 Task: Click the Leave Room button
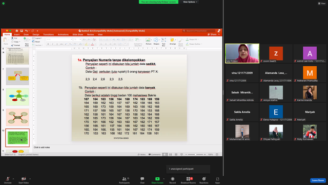(x=318, y=180)
